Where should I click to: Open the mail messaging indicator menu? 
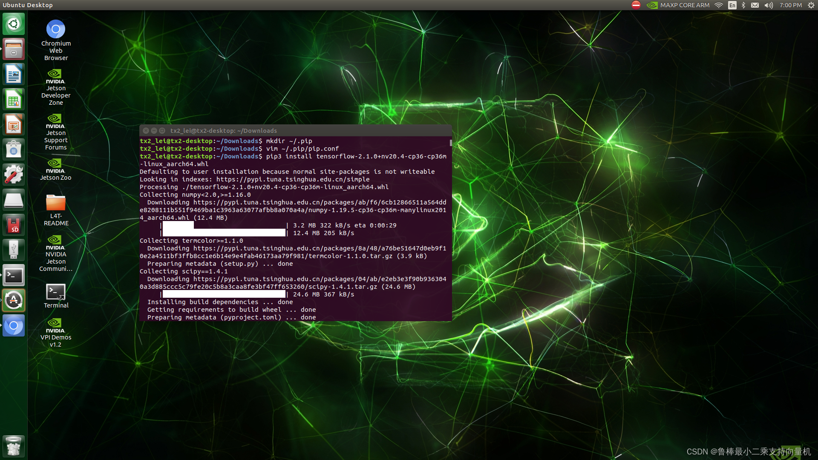[755, 5]
